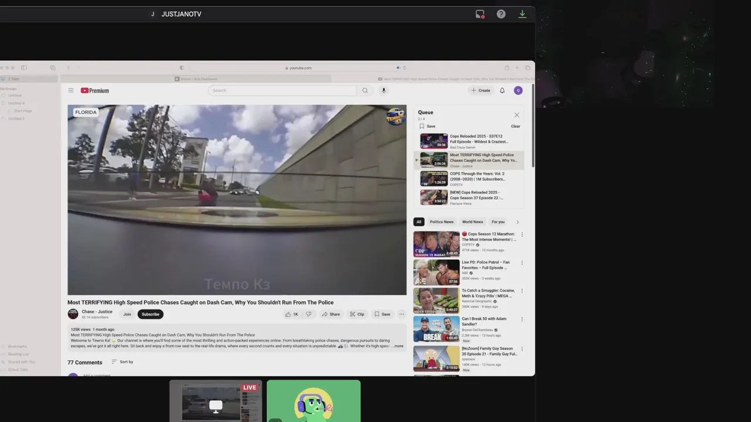Viewport: 751px width, 422px height.
Task: Select the green avatar participant tile
Action: [314, 401]
